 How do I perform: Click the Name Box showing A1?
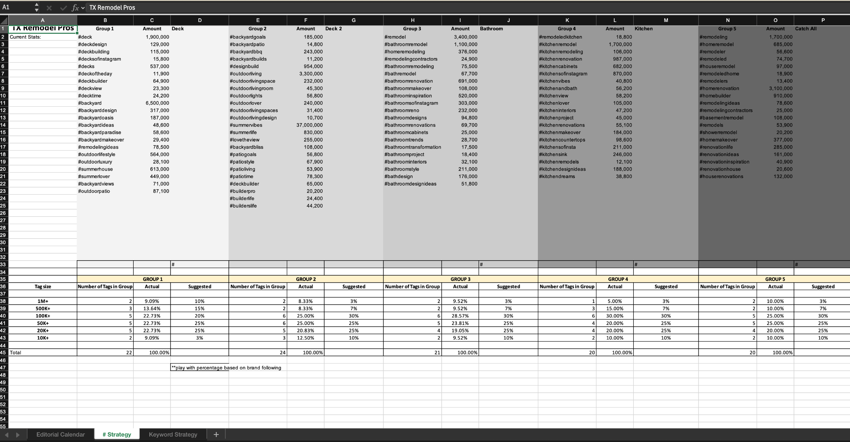tap(17, 7)
